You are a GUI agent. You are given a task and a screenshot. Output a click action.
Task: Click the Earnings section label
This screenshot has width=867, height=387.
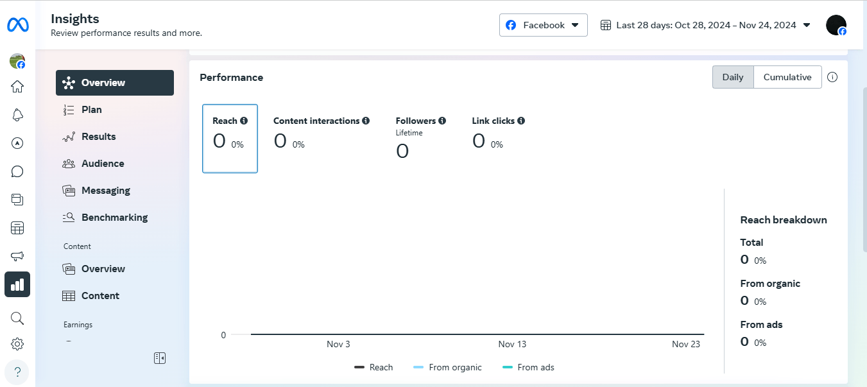pos(78,325)
